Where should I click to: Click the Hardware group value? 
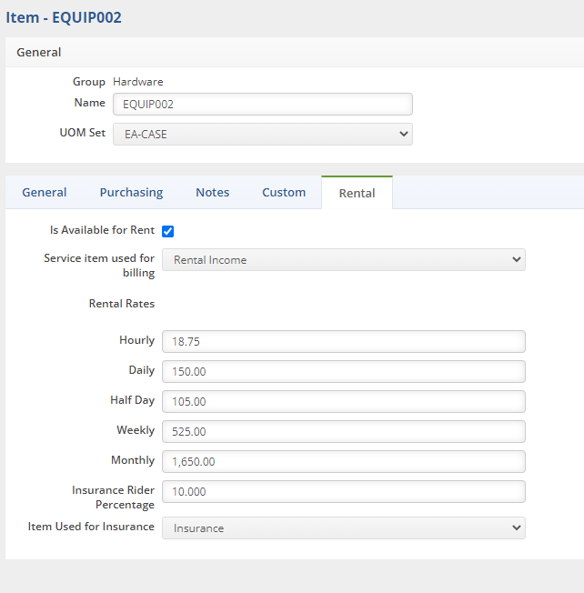[138, 82]
